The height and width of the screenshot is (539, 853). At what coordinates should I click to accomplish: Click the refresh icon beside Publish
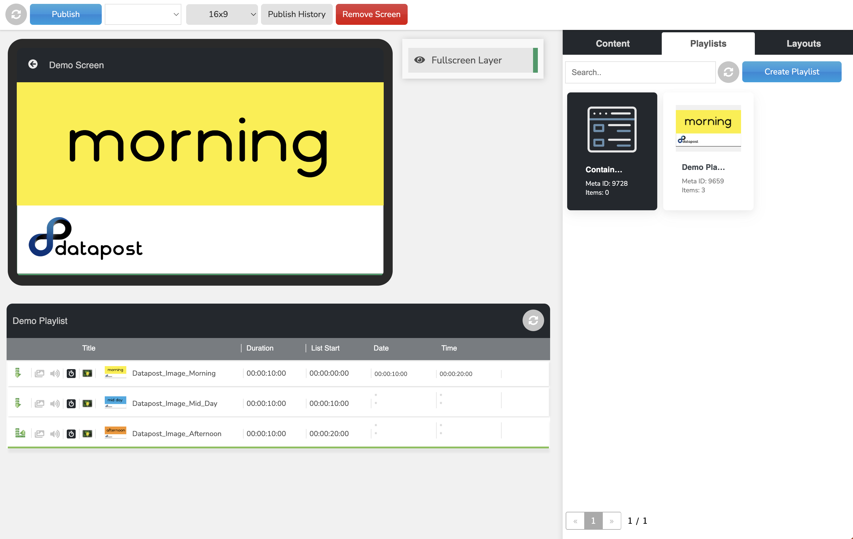pyautogui.click(x=16, y=14)
